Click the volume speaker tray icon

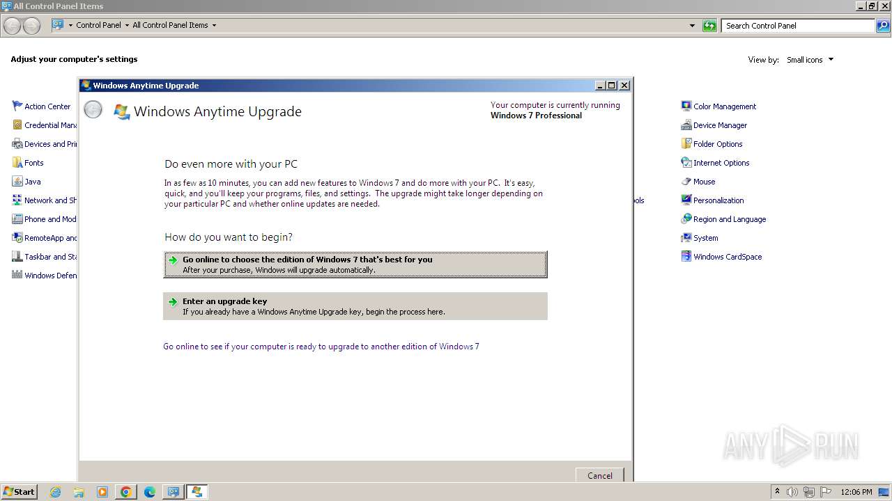(792, 492)
